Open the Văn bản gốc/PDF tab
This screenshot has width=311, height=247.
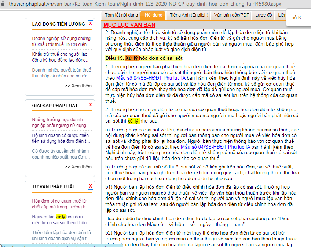tap(231, 15)
